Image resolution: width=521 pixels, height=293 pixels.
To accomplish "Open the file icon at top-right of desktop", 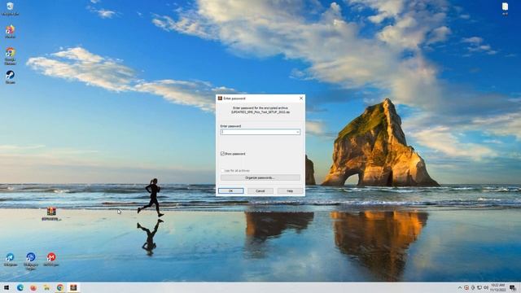I will click(505, 9).
